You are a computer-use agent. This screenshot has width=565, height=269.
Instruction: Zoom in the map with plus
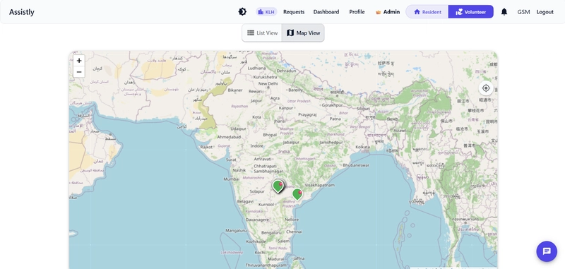tap(79, 61)
